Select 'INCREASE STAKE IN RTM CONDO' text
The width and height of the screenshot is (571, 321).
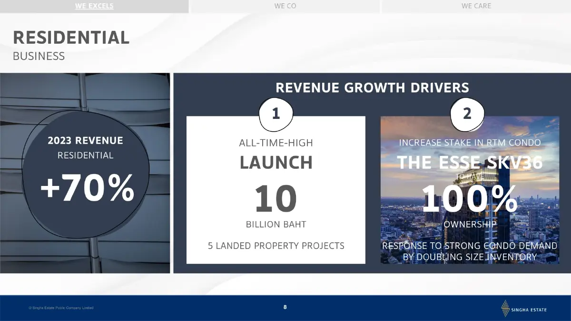click(470, 143)
